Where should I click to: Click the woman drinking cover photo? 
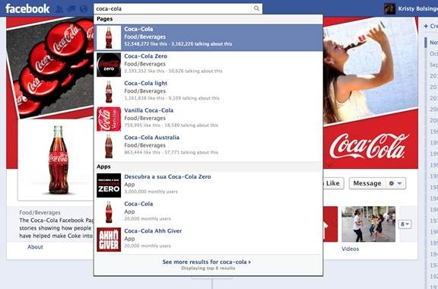tap(370, 70)
